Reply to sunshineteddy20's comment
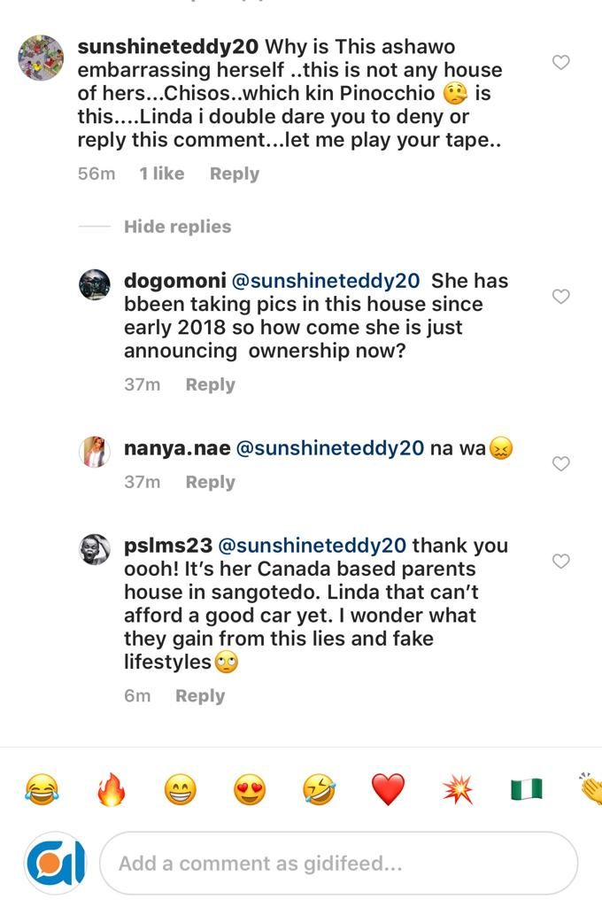This screenshot has height=907, width=602. (x=235, y=174)
